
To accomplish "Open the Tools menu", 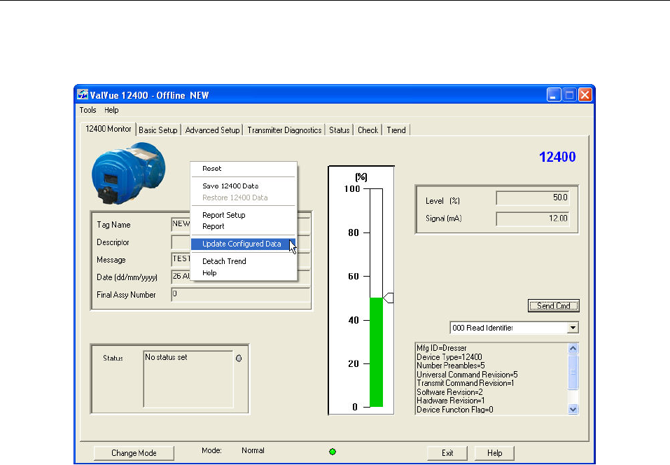I will click(88, 110).
